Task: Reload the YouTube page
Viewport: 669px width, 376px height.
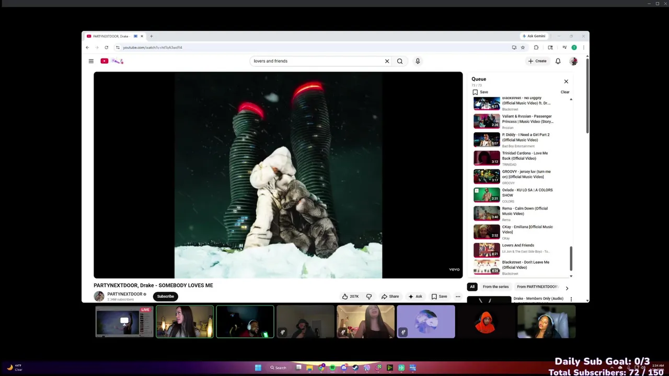Action: point(106,48)
